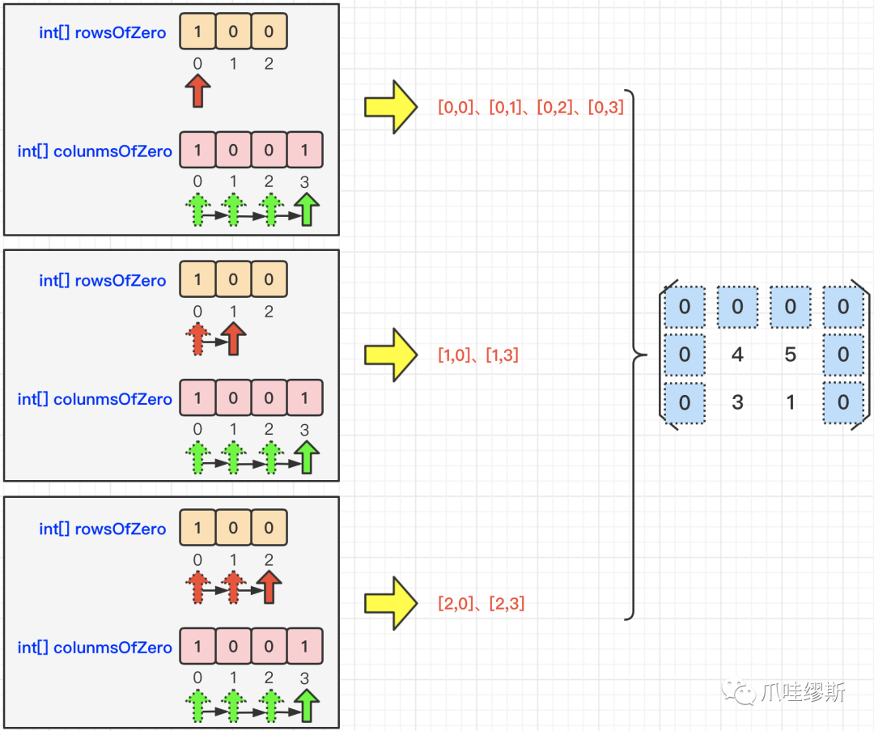Click the middle yellow arrow pointing right
Screen dimensions: 874x731
point(391,355)
